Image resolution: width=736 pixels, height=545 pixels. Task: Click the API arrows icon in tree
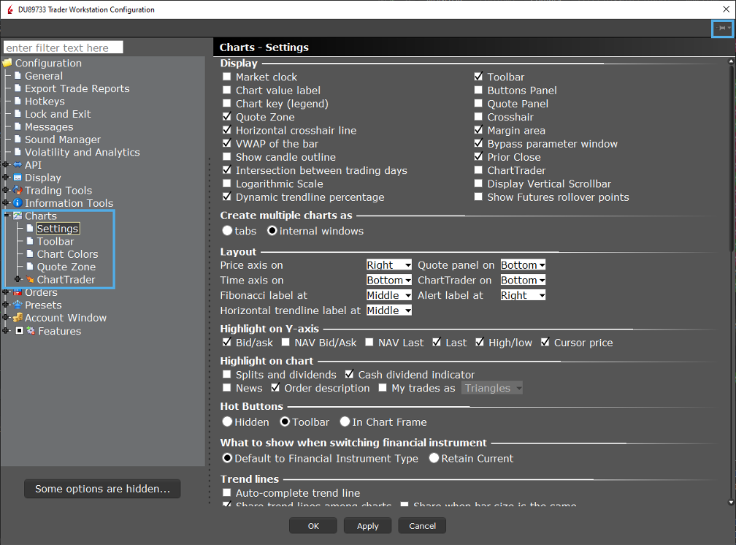17,165
